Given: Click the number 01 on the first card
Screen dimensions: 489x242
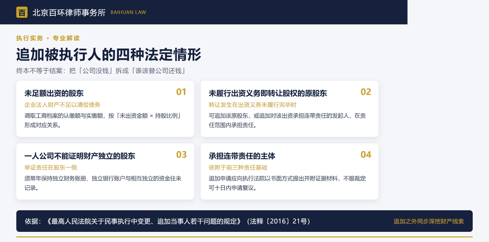Looking at the screenshot, I should 181,92.
